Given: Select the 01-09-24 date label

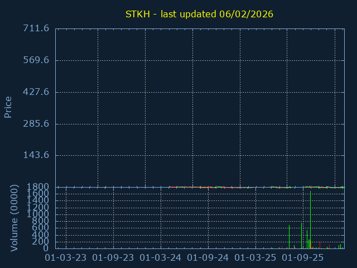Looking at the screenshot, I should point(208,258).
